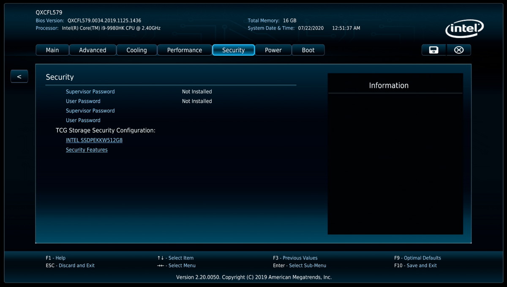Select User Password Not Installed status
The width and height of the screenshot is (507, 287).
pos(197,101)
